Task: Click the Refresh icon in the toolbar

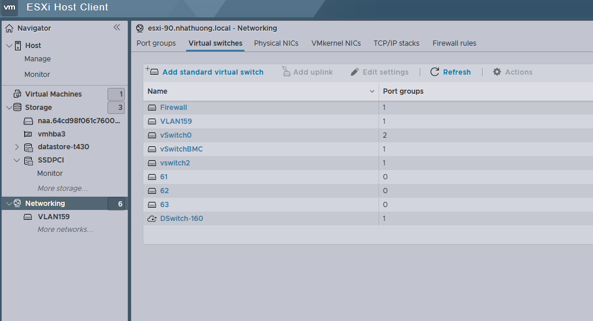Action: click(435, 72)
